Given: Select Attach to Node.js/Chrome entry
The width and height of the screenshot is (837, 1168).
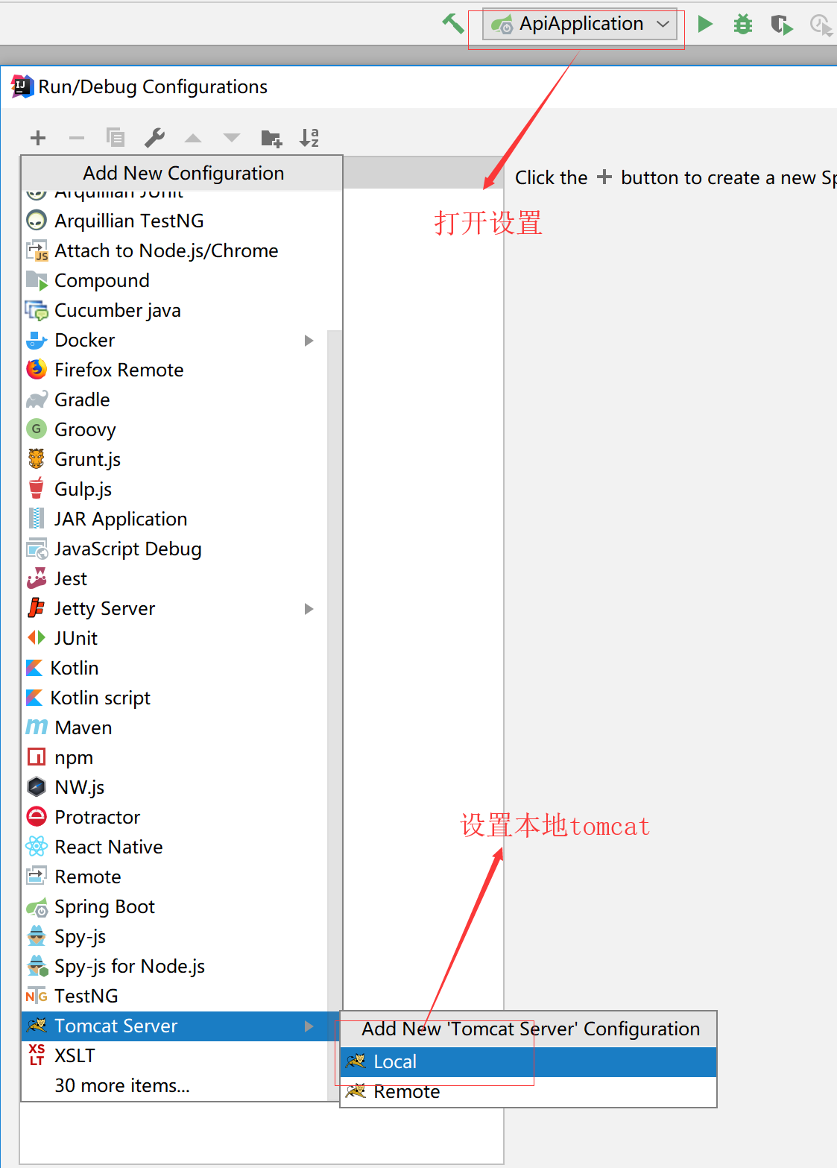Looking at the screenshot, I should pos(174,250).
